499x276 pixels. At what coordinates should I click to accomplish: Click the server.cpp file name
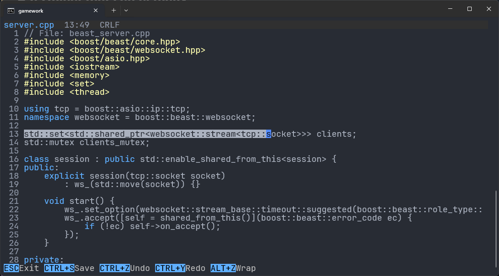point(29,25)
